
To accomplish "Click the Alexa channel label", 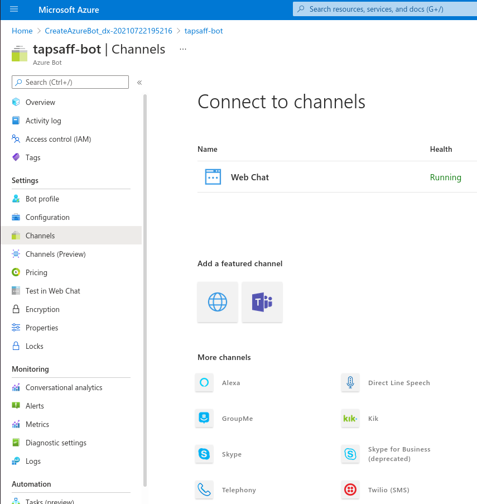I will pos(231,383).
